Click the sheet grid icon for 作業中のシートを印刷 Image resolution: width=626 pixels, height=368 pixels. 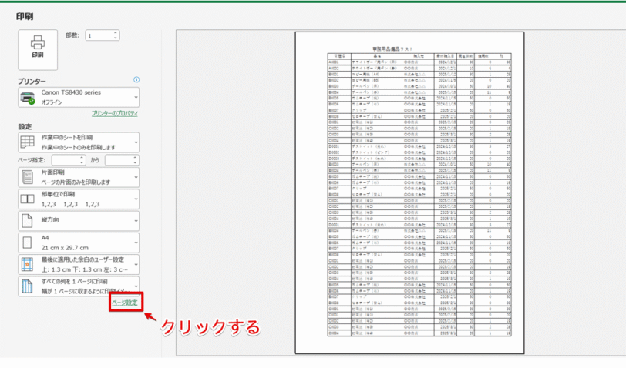tap(28, 142)
